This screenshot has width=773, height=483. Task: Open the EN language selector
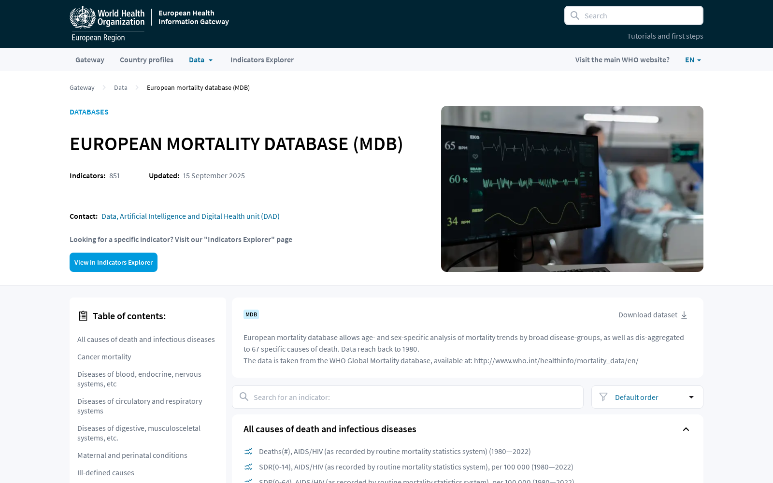693,60
